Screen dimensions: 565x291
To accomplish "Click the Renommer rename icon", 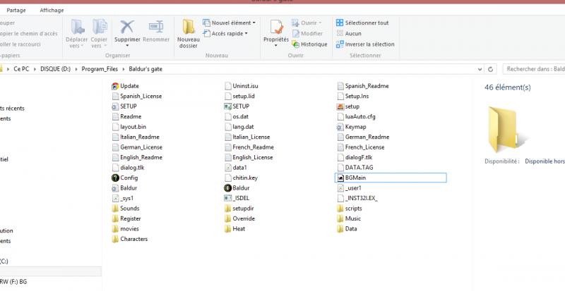I will coord(156,27).
